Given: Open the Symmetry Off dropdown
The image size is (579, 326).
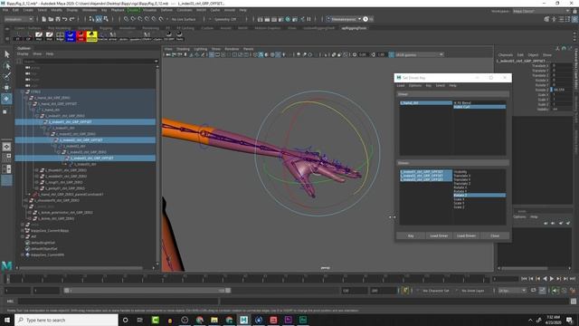Looking at the screenshot, I should pyautogui.click(x=225, y=19).
